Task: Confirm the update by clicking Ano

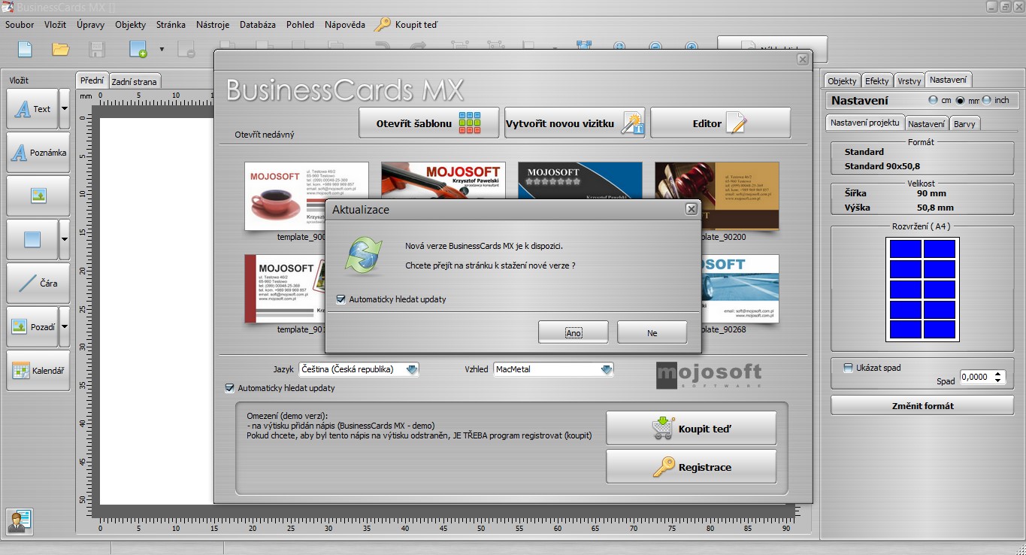Action: [x=574, y=332]
